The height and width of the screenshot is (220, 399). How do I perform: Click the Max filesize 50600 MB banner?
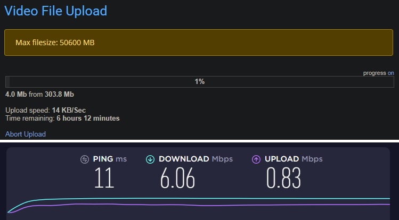tap(199, 43)
